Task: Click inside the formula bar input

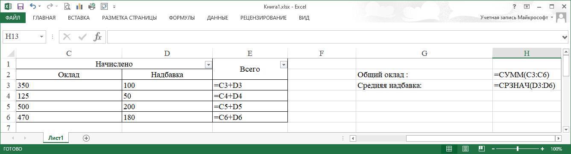Action: 334,37
